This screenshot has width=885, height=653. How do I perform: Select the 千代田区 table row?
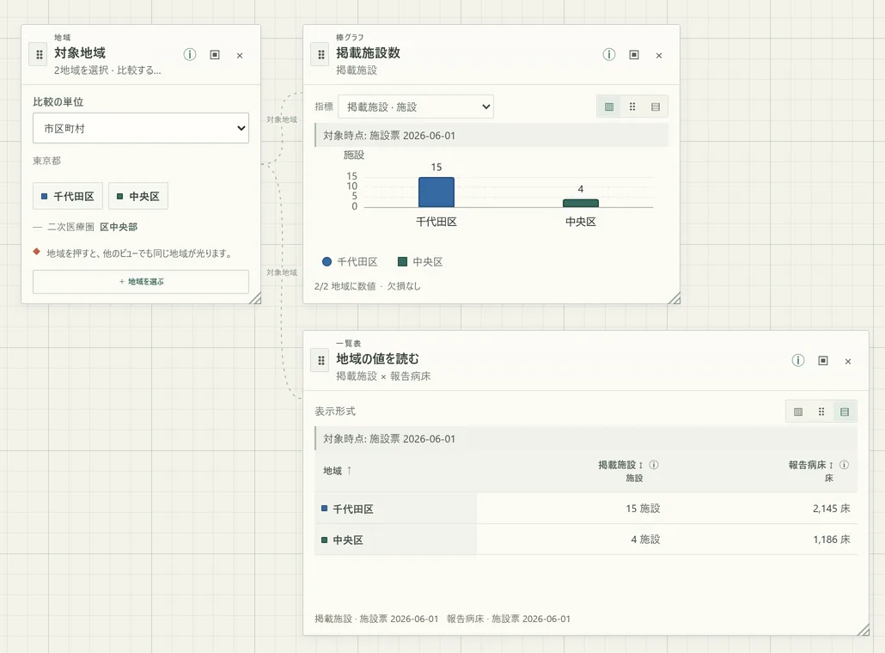click(586, 509)
